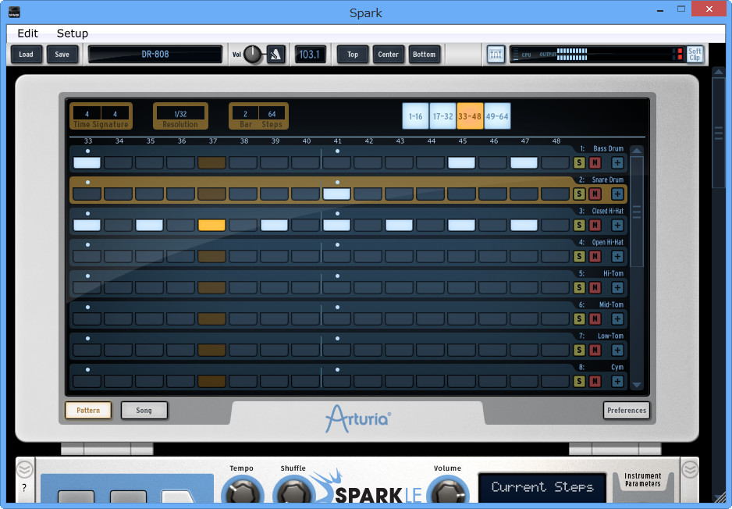Click the Save button

(62, 55)
